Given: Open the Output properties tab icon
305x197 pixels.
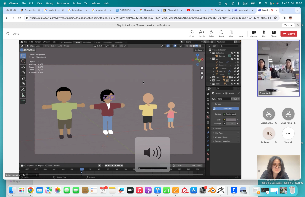Looking at the screenshot, I should click(x=208, y=104).
